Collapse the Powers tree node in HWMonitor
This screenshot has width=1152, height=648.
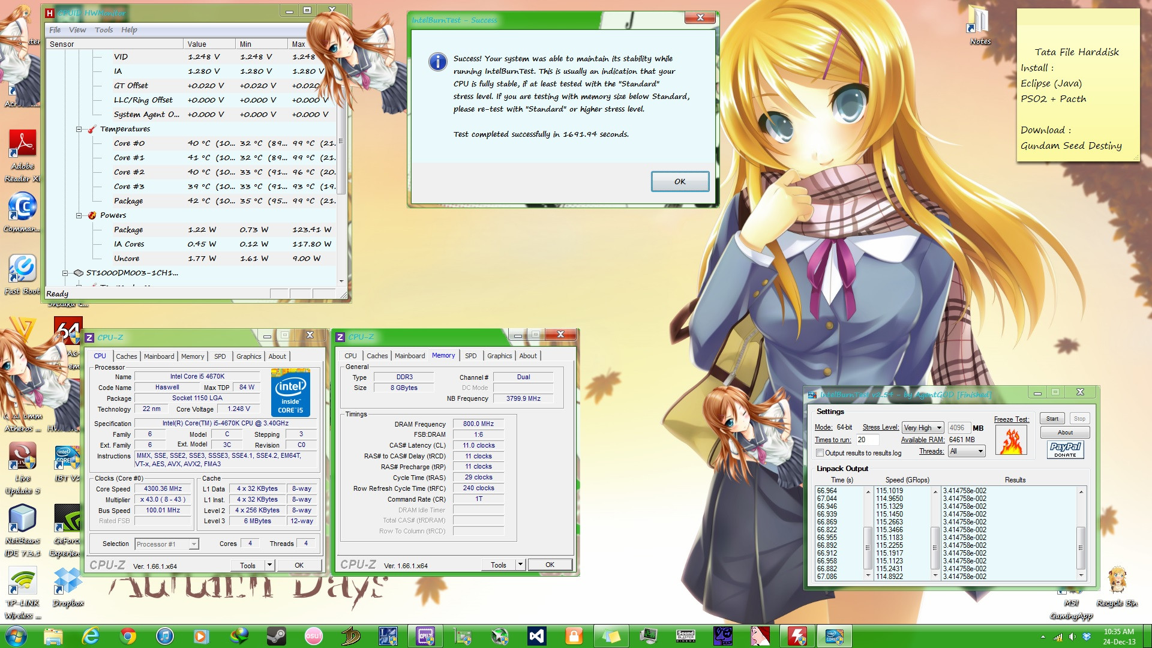click(79, 215)
